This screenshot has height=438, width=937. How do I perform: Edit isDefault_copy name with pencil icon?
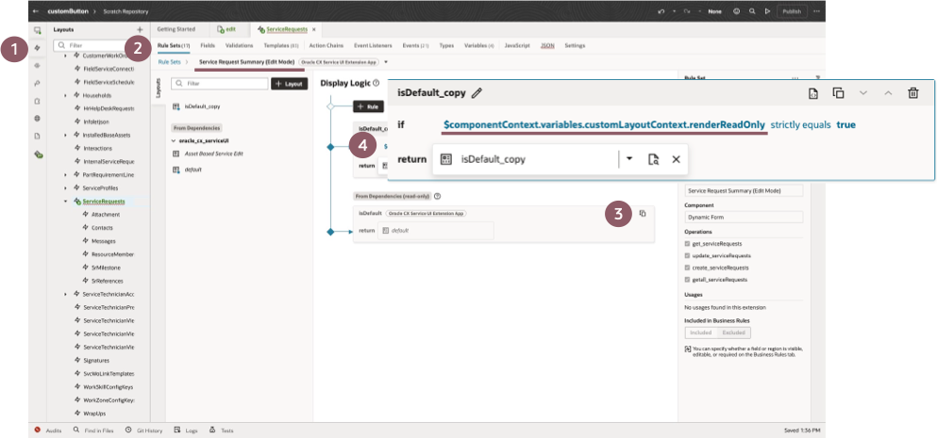coord(477,93)
